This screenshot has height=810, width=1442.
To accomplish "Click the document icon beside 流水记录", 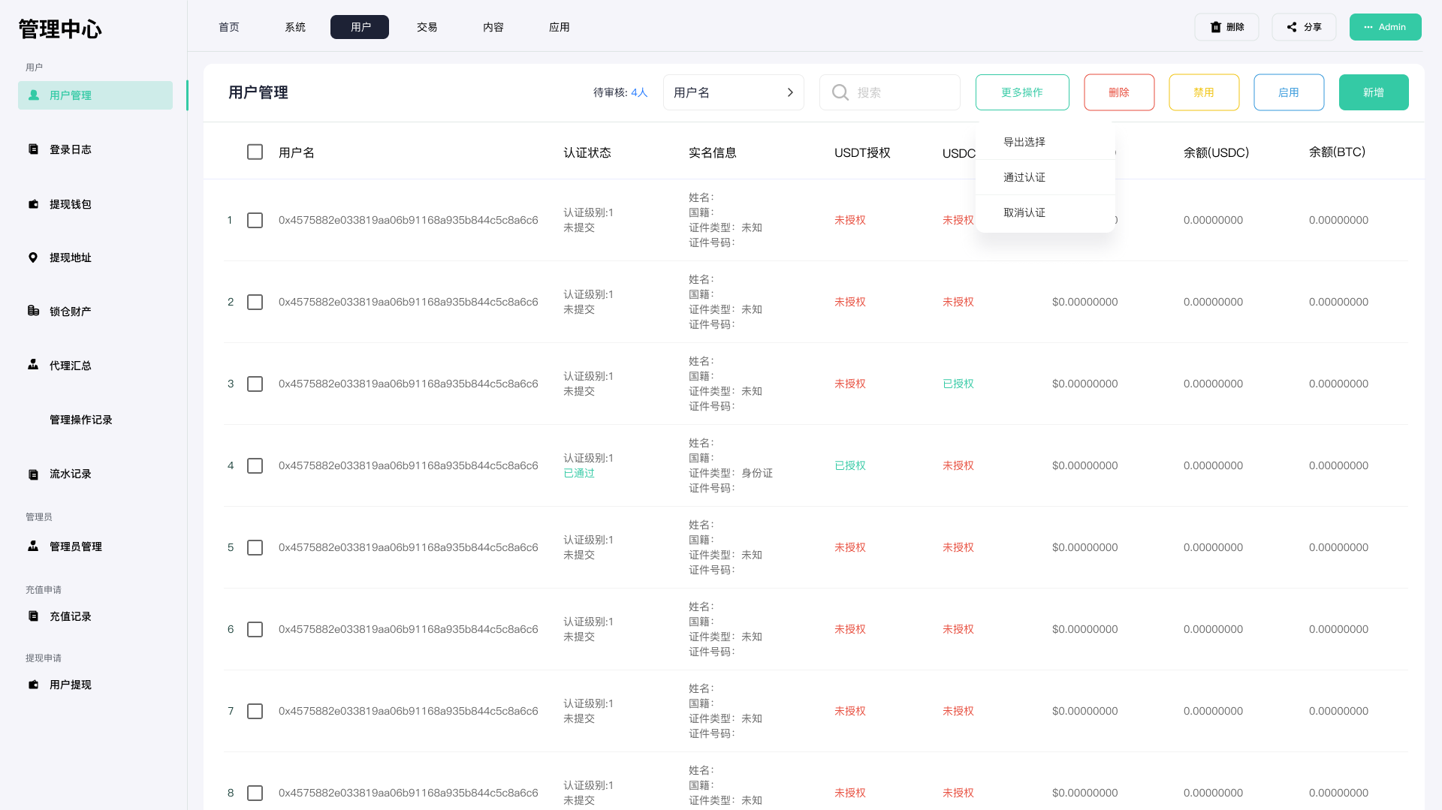I will pos(33,474).
